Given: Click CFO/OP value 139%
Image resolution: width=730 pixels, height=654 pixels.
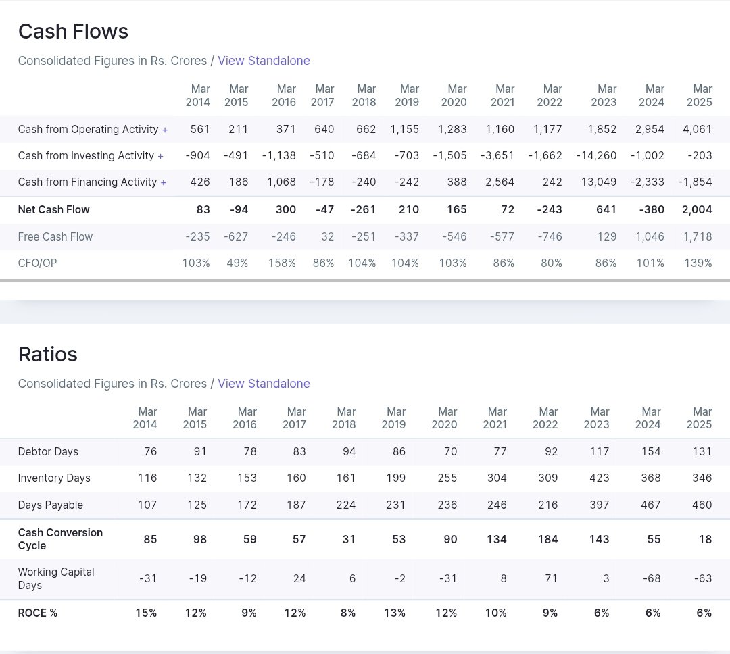Looking at the screenshot, I should [x=698, y=263].
